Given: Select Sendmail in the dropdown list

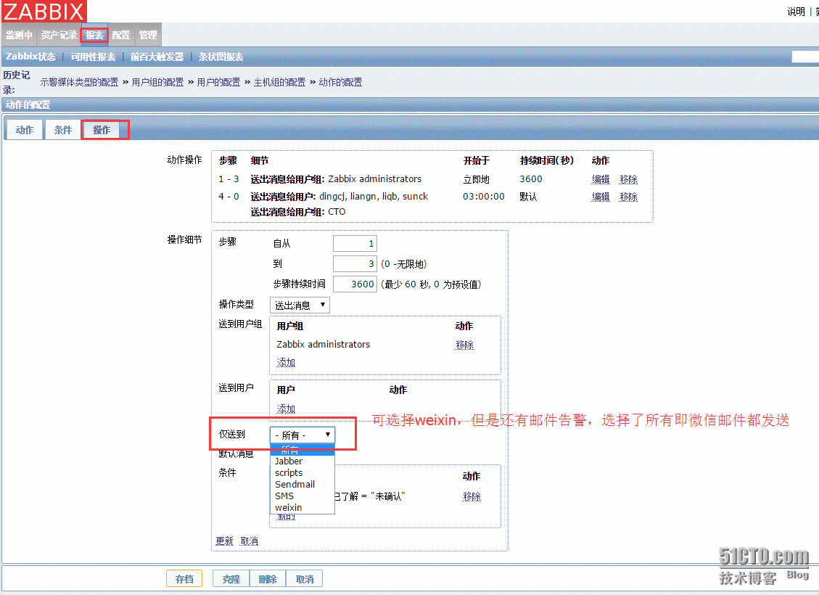Looking at the screenshot, I should click(303, 484).
